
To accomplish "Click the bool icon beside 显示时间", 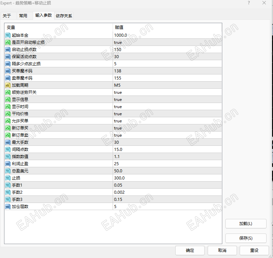I will pyautogui.click(x=8, y=107).
